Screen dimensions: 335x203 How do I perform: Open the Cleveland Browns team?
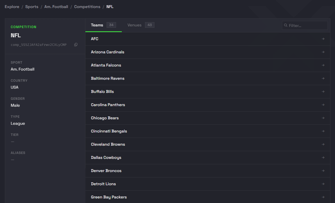tap(208, 145)
